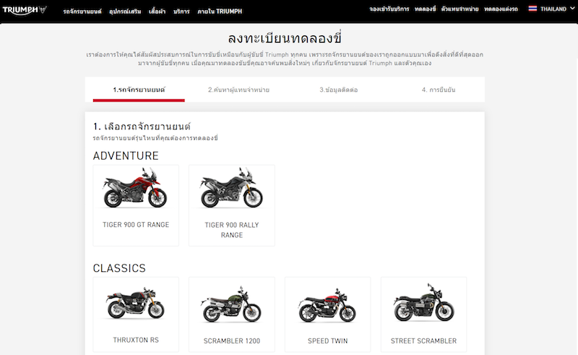
Task: Click the CLASSICS category heading
Action: 119,268
